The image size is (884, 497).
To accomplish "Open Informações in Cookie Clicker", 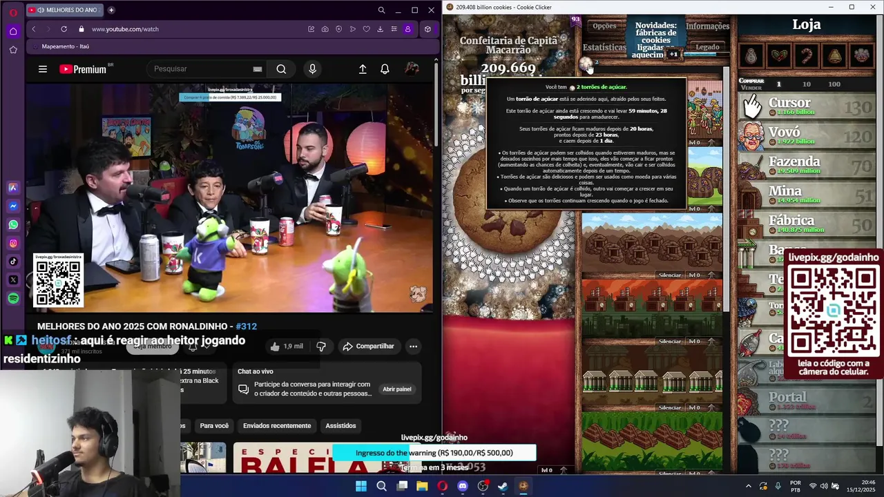I will click(707, 26).
